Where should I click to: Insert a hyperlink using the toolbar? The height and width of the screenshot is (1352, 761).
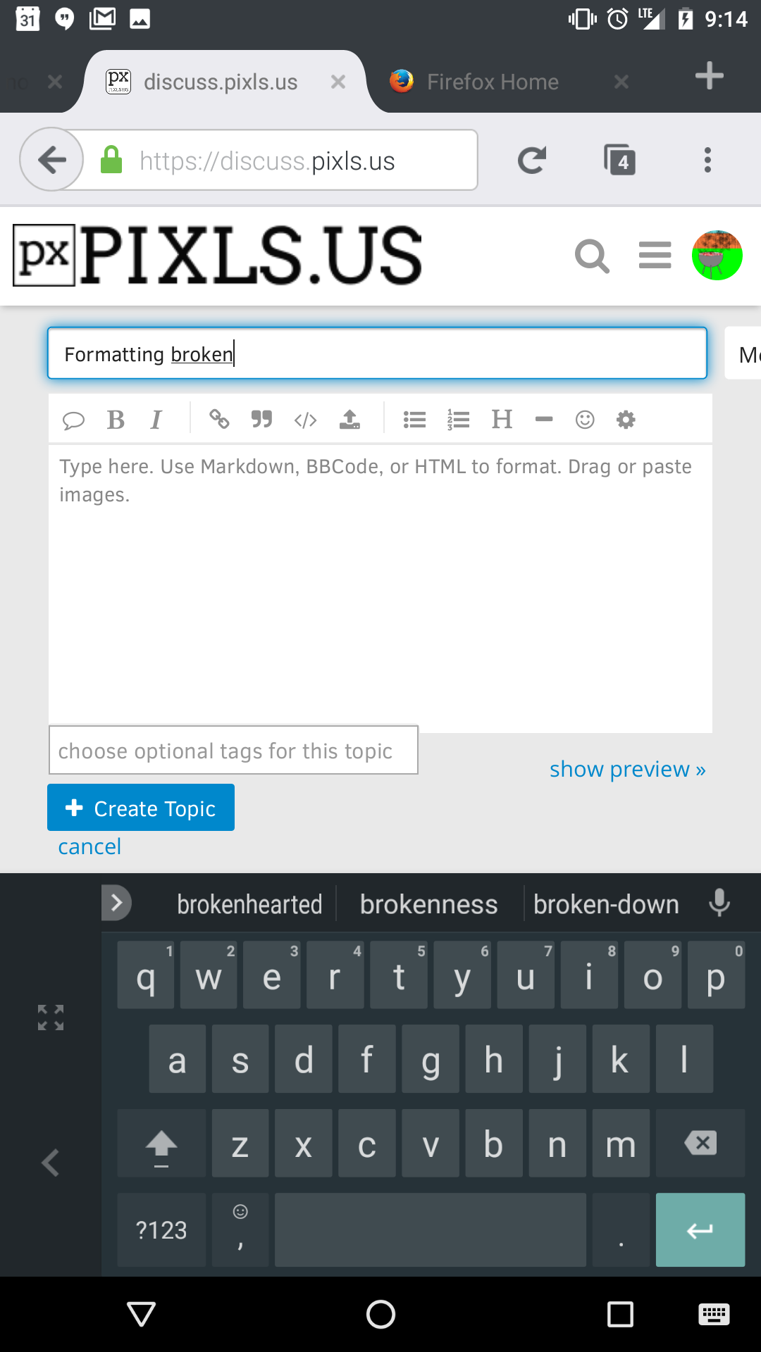tap(220, 419)
